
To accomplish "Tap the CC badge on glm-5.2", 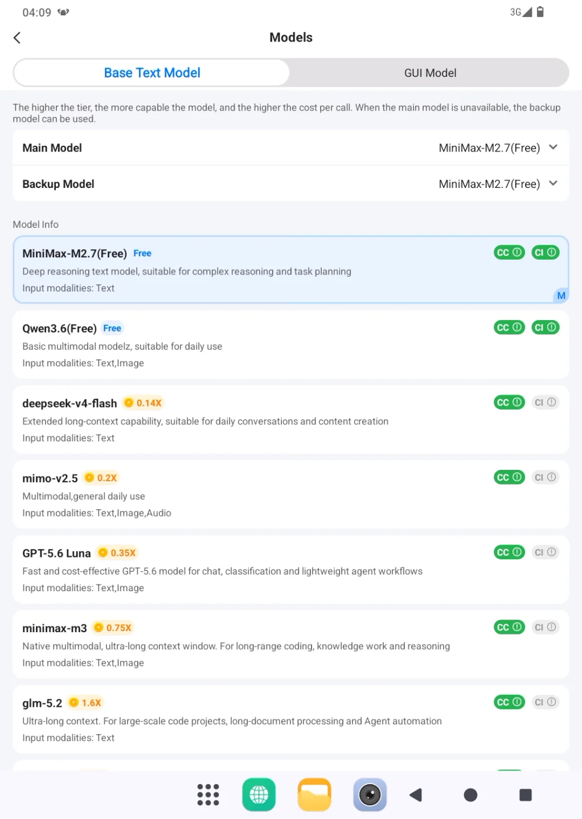I will [x=509, y=702].
